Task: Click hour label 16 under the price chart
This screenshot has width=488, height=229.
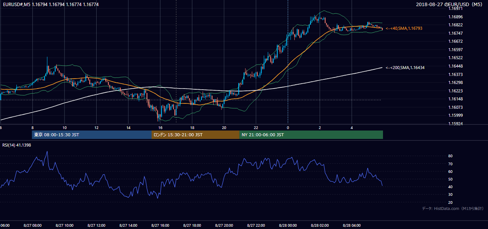Action: point(160,128)
